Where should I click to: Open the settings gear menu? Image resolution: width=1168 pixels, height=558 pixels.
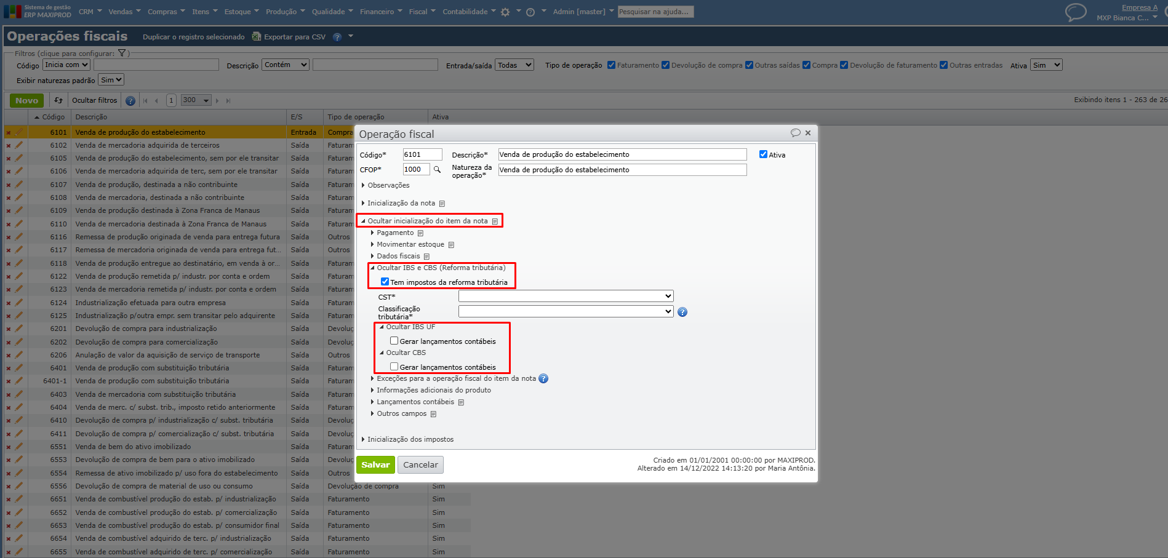pyautogui.click(x=505, y=12)
